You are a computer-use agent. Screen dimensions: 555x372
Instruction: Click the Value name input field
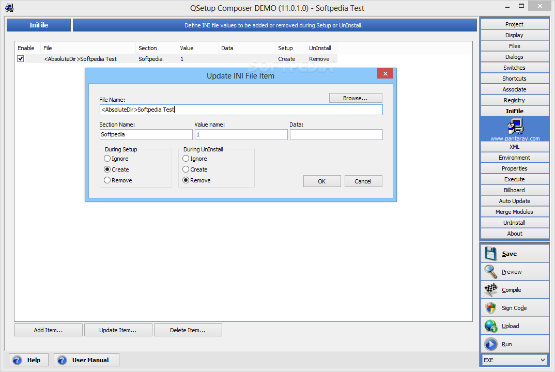[241, 134]
